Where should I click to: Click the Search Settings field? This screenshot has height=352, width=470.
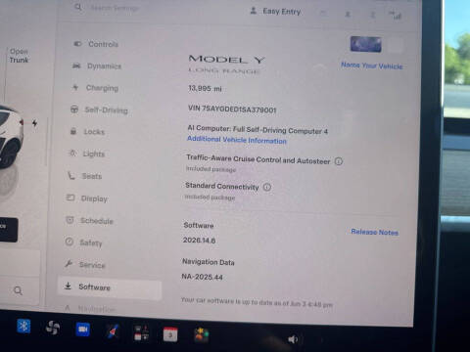point(115,8)
